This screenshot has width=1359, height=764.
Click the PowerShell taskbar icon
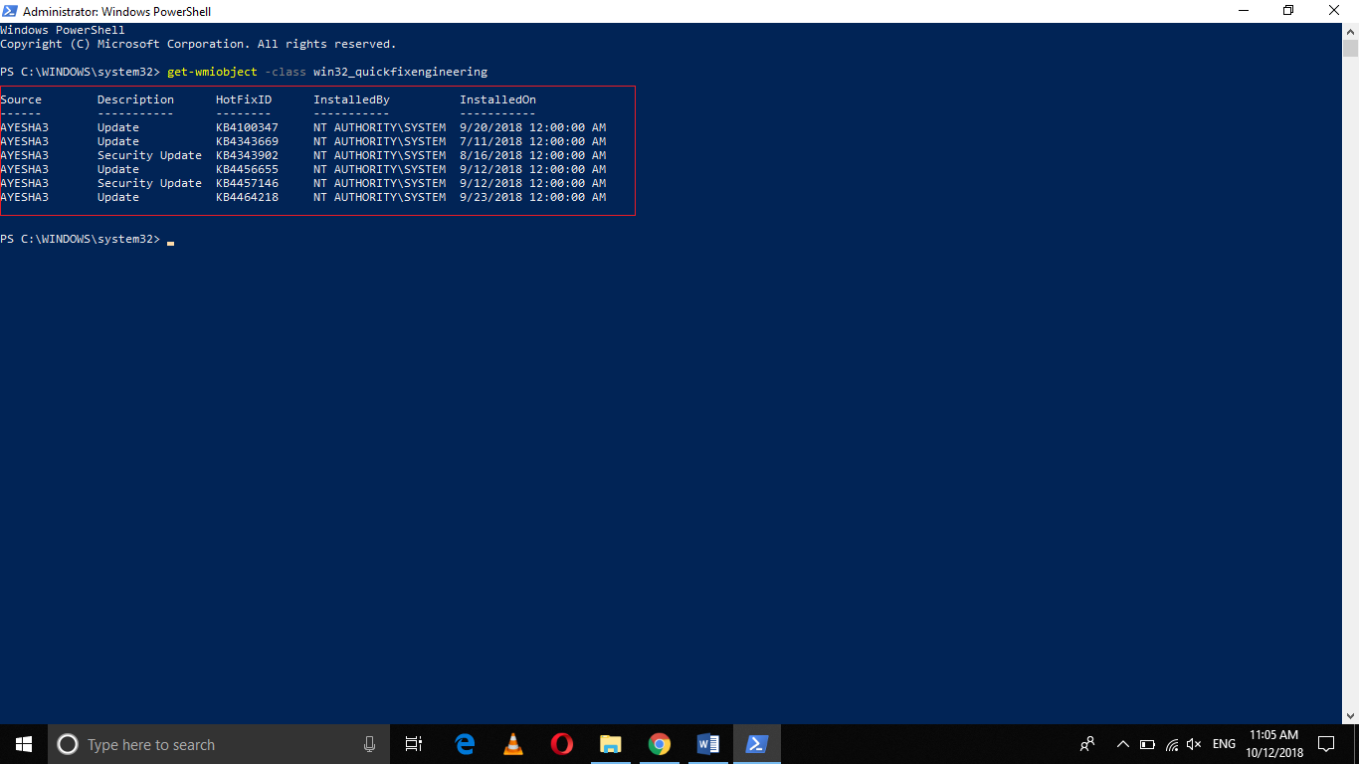756,744
